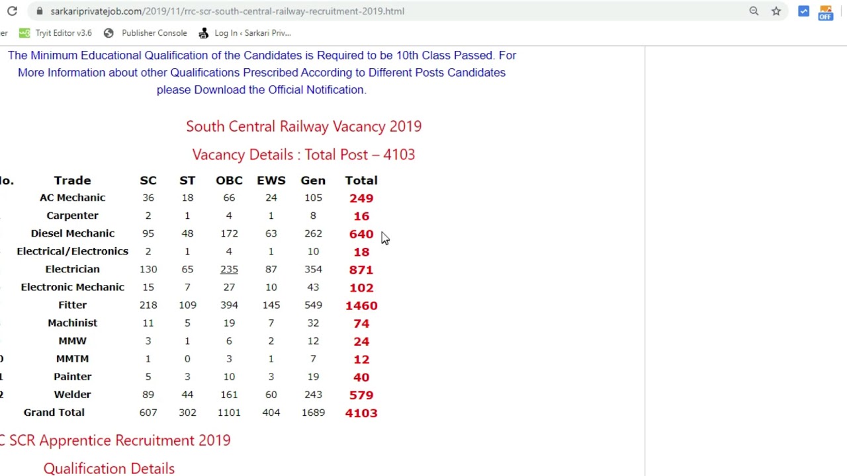Image resolution: width=847 pixels, height=476 pixels.
Task: Click the Fitter trade row label
Action: [x=72, y=305]
